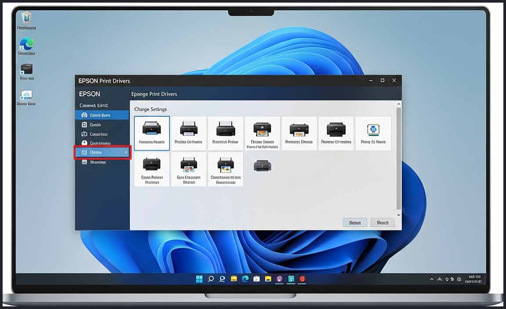The width and height of the screenshot is (506, 309).
Task: Expand the system tray hidden icons chevron
Action: 432,279
